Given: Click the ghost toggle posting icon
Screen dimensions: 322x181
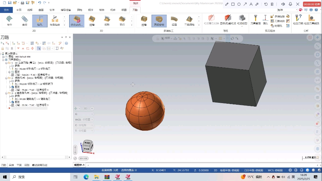Looking at the screenshot, I should tap(12, 48).
